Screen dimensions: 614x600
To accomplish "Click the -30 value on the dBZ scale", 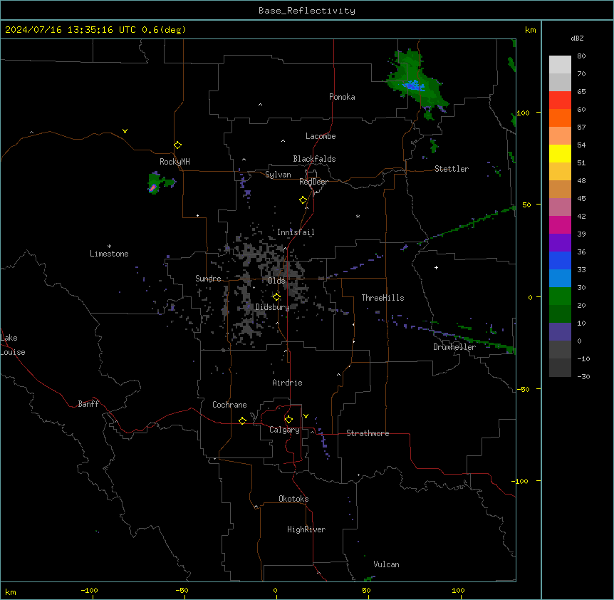I will 583,376.
